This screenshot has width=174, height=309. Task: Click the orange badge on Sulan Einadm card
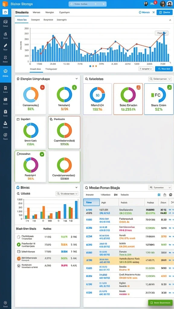coord(138,87)
